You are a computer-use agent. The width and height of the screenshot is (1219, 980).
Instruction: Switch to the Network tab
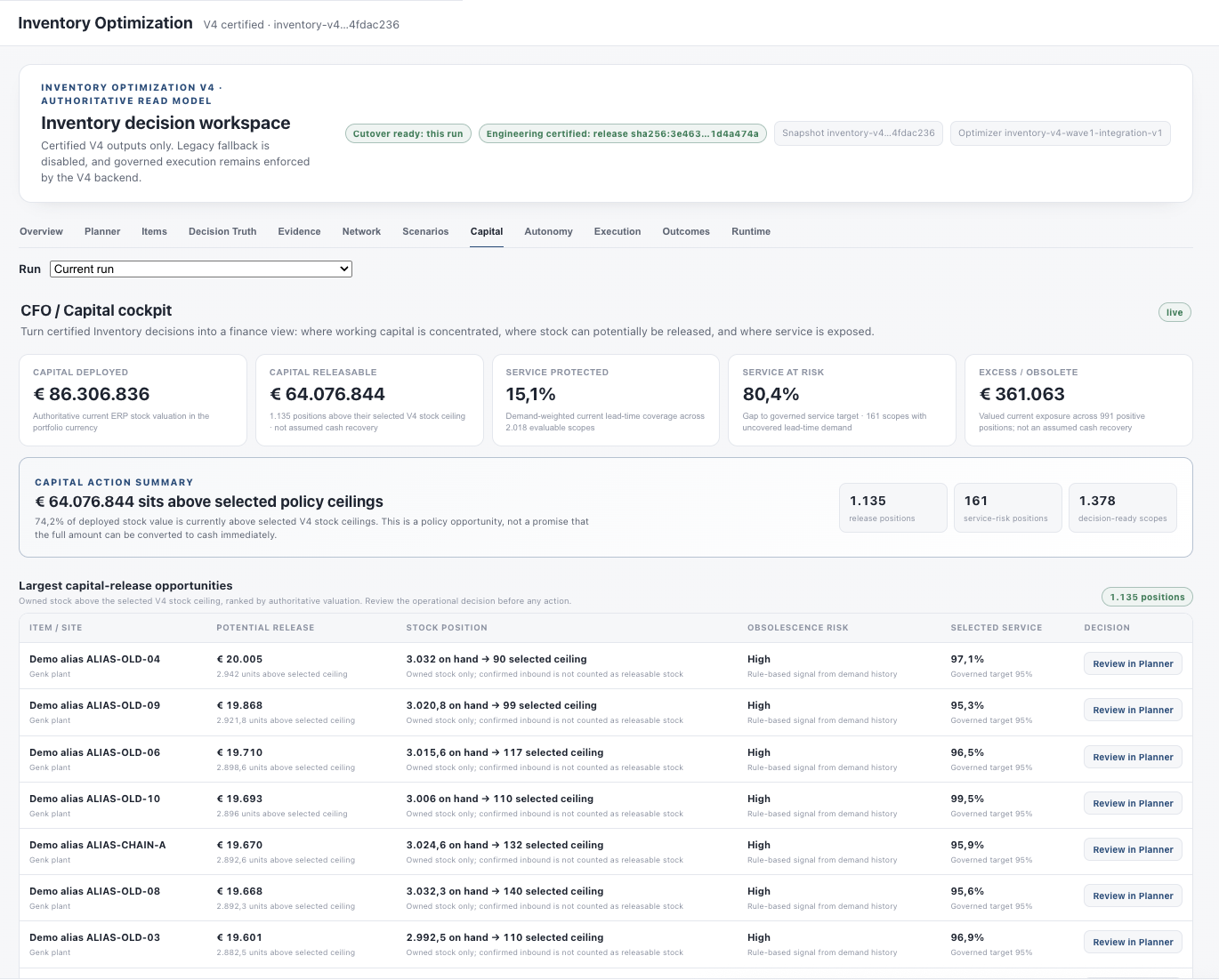click(361, 231)
